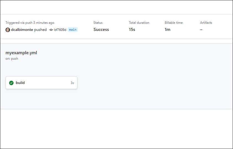Viewport: 233px width, 149px height.
Task: Click the 3s build job duration
Action: coord(72,83)
